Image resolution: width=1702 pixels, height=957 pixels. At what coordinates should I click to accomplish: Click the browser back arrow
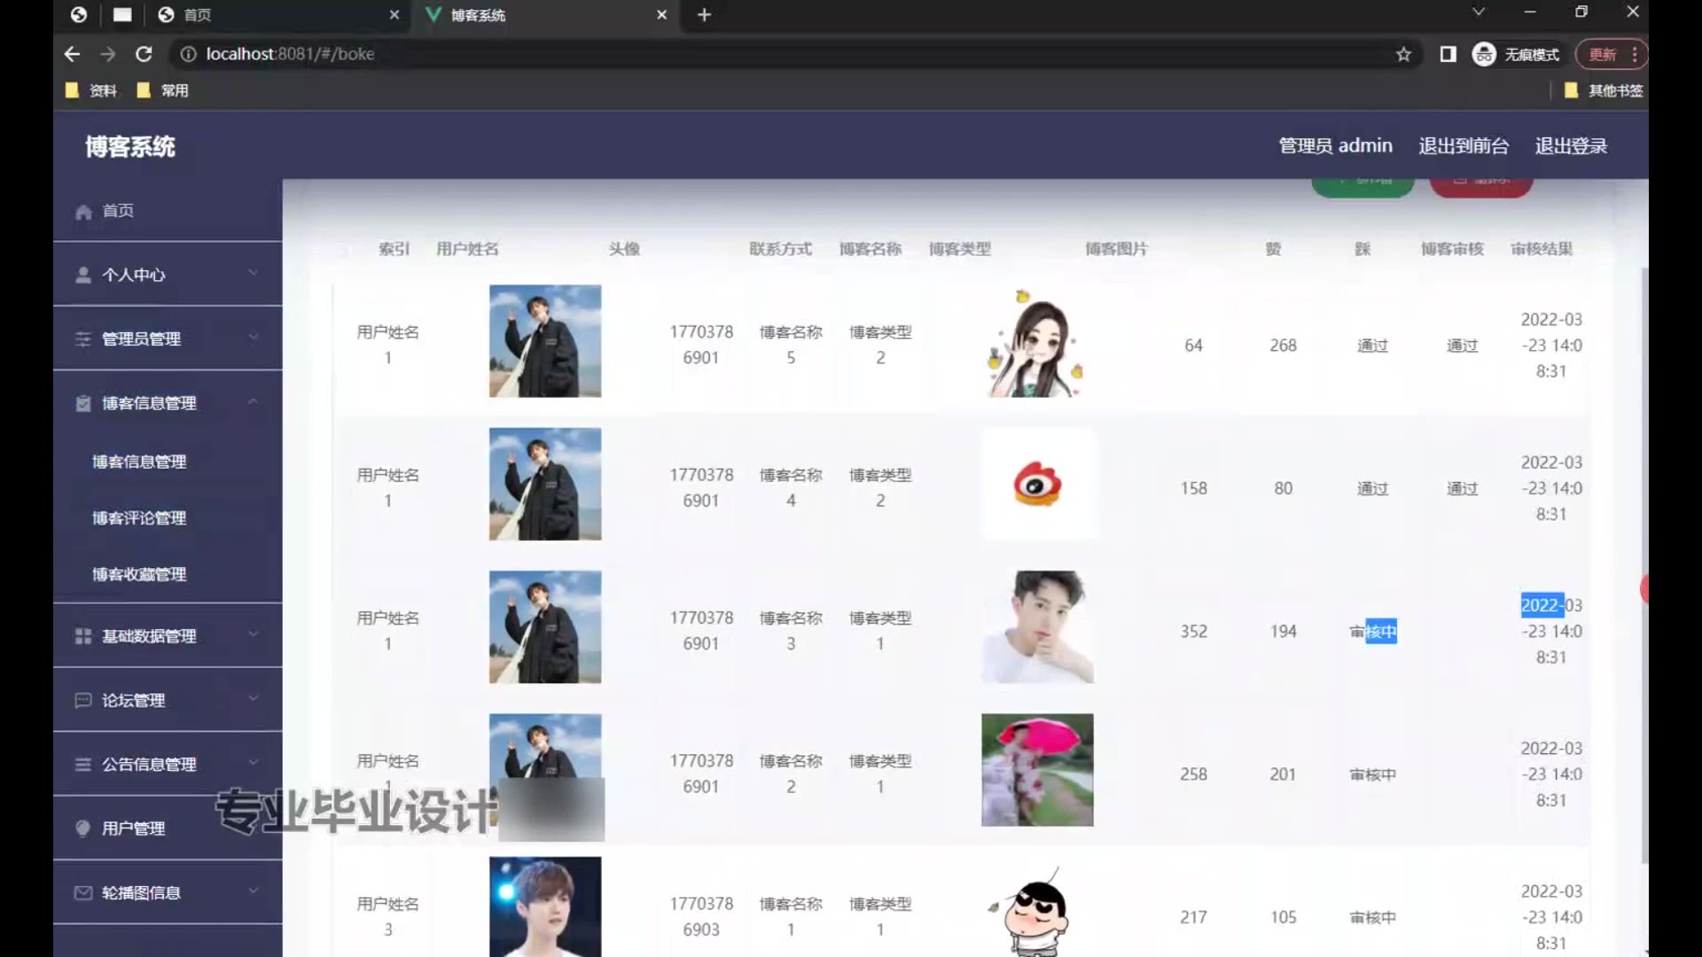73,54
